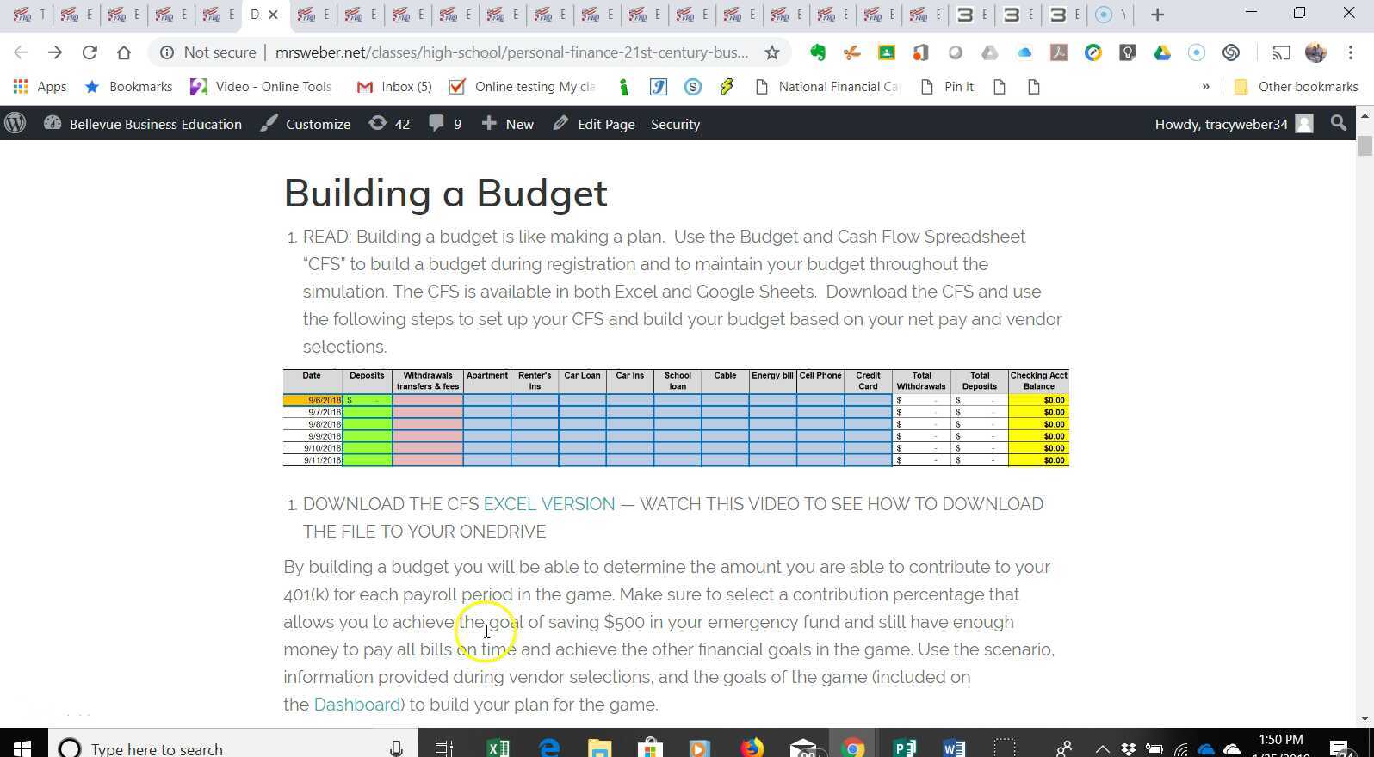The image size is (1374, 757).
Task: Open Word from the taskbar
Action: (955, 748)
